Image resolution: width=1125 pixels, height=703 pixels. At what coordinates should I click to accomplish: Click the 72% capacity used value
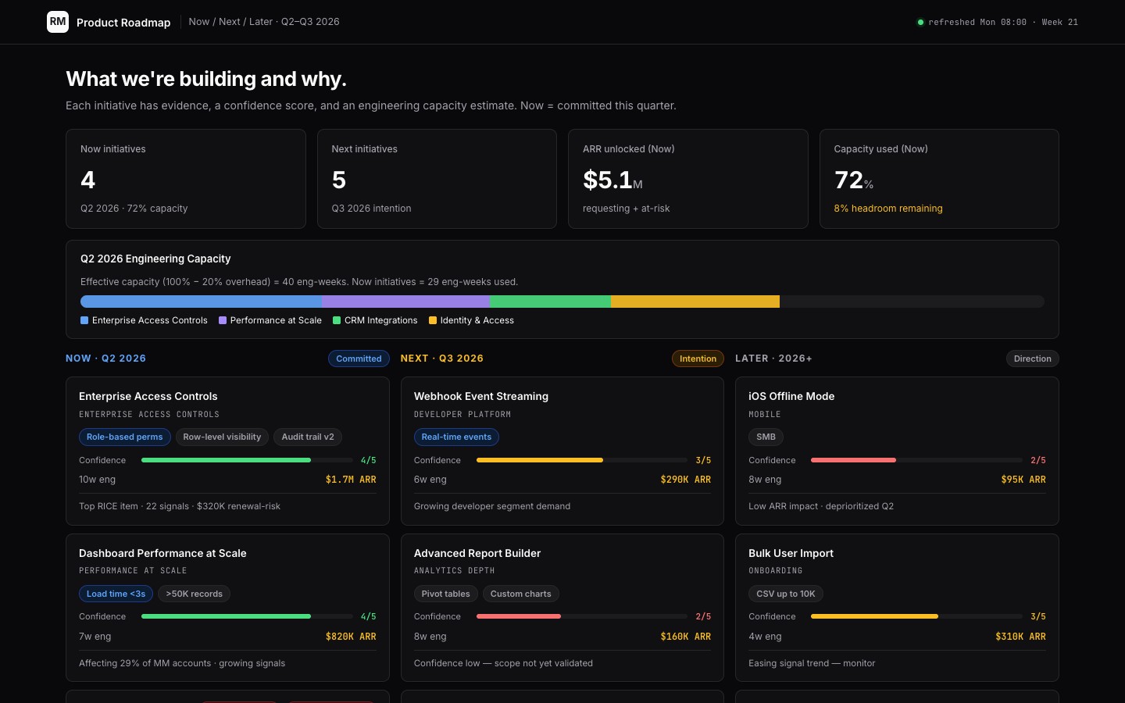click(x=854, y=180)
